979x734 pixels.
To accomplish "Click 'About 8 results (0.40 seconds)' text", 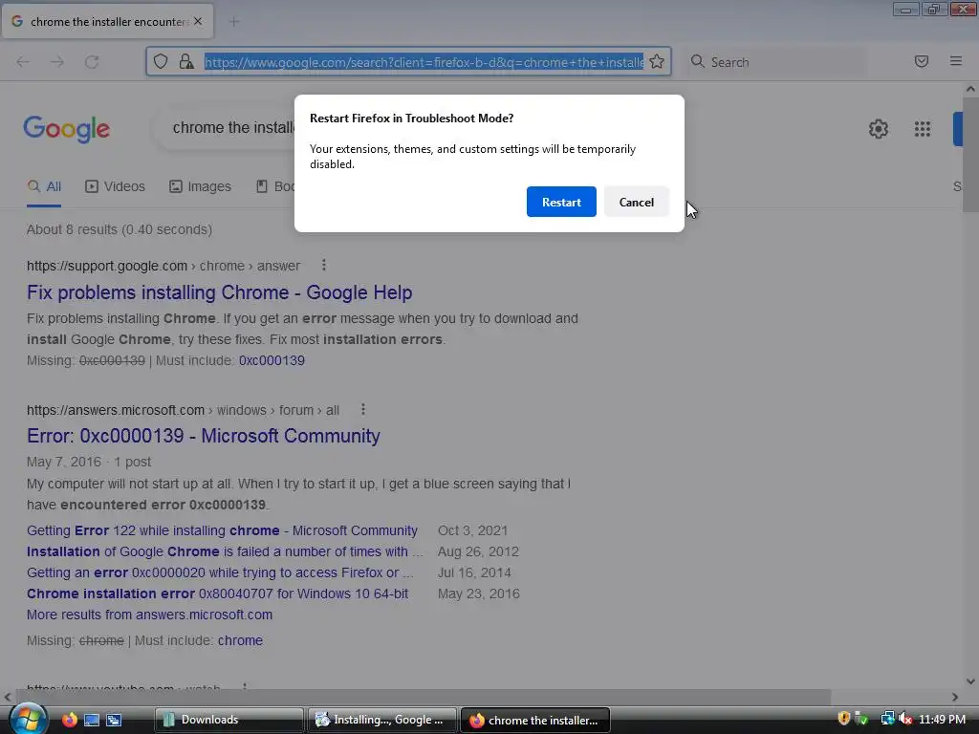I will [120, 229].
